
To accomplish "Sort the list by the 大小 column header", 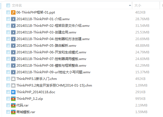I will point(137,6).
